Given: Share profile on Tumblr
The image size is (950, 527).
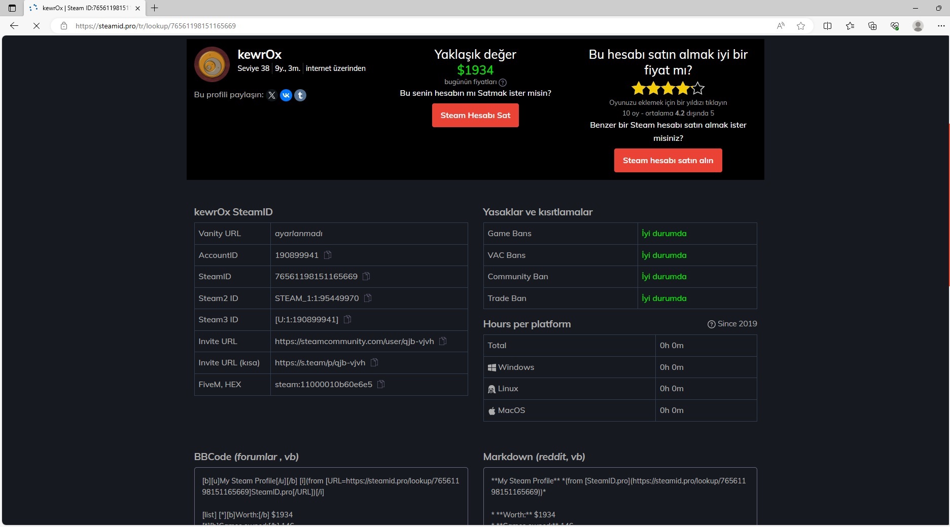Looking at the screenshot, I should tap(300, 95).
